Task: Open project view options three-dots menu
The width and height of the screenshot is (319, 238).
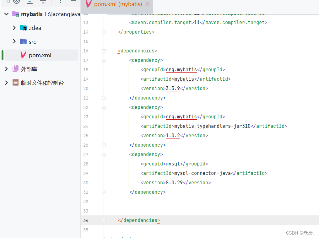Action: (60, 2)
